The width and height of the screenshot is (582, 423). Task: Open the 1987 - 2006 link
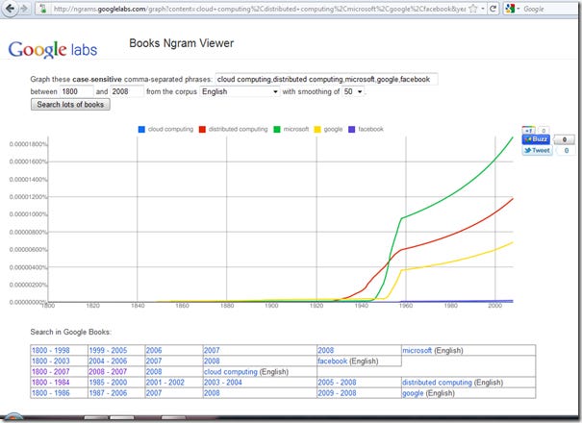[108, 393]
